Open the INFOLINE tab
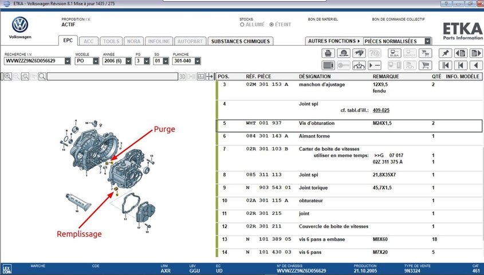 159,41
